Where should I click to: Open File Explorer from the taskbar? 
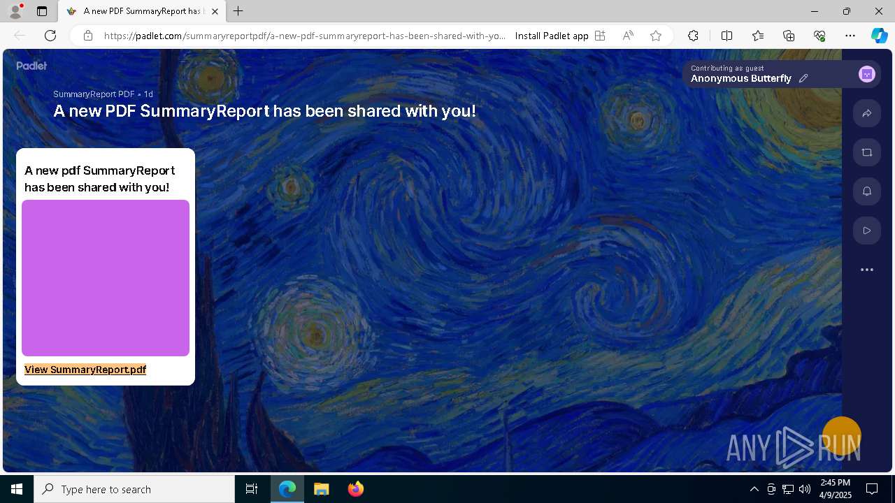pyautogui.click(x=322, y=489)
